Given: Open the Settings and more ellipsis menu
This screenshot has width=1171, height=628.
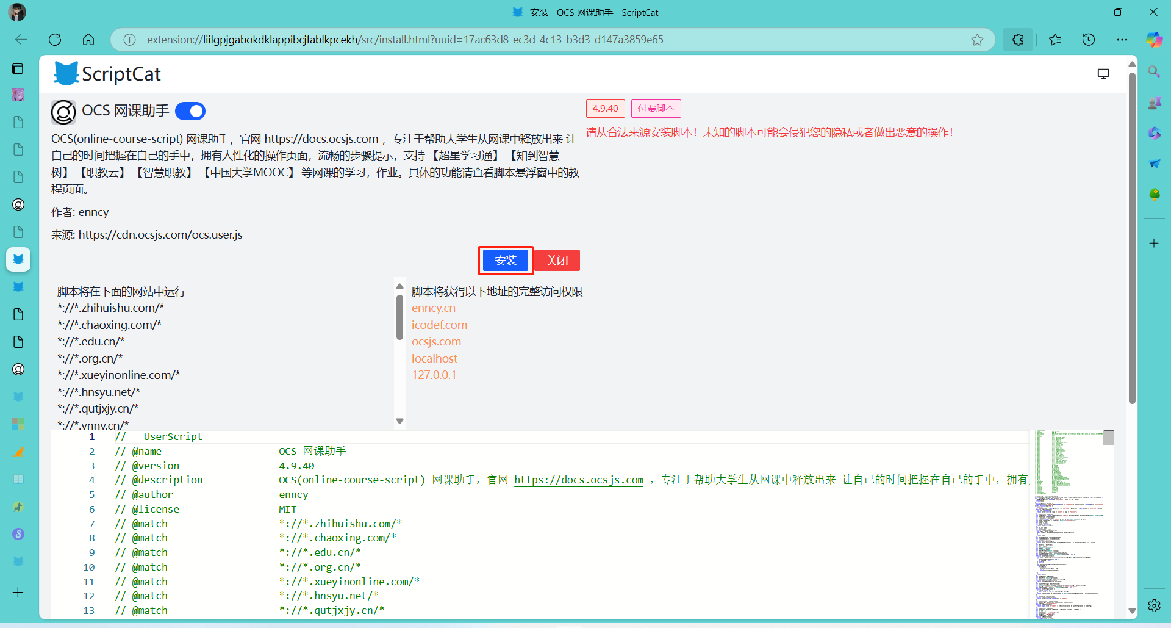Looking at the screenshot, I should coord(1122,40).
